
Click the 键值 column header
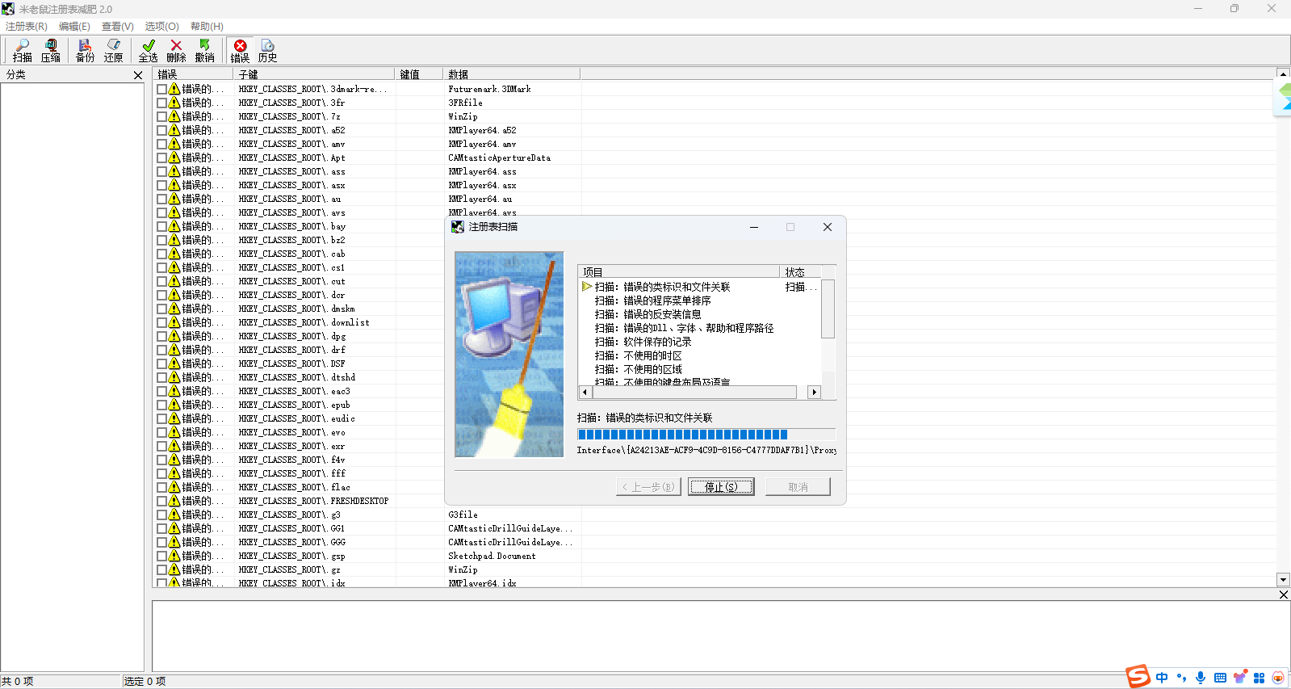419,74
